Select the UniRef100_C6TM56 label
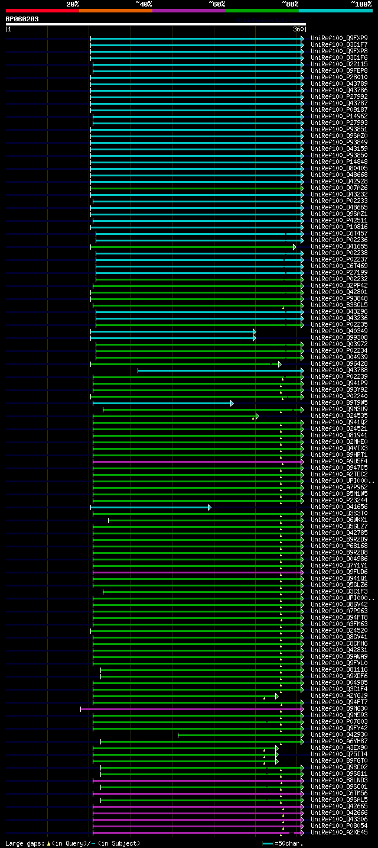This screenshot has height=848, width=378. tap(340, 793)
